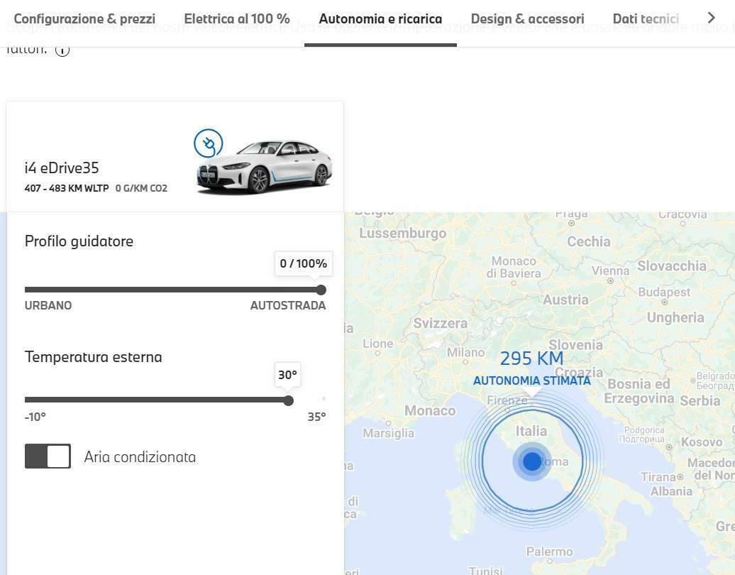Viewport: 735px width, 575px height.
Task: Click the Austria label on the map
Action: coord(565,300)
